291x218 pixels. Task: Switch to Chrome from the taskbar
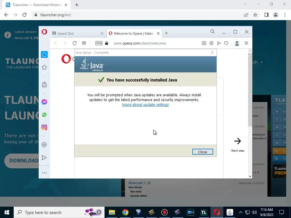click(x=125, y=212)
